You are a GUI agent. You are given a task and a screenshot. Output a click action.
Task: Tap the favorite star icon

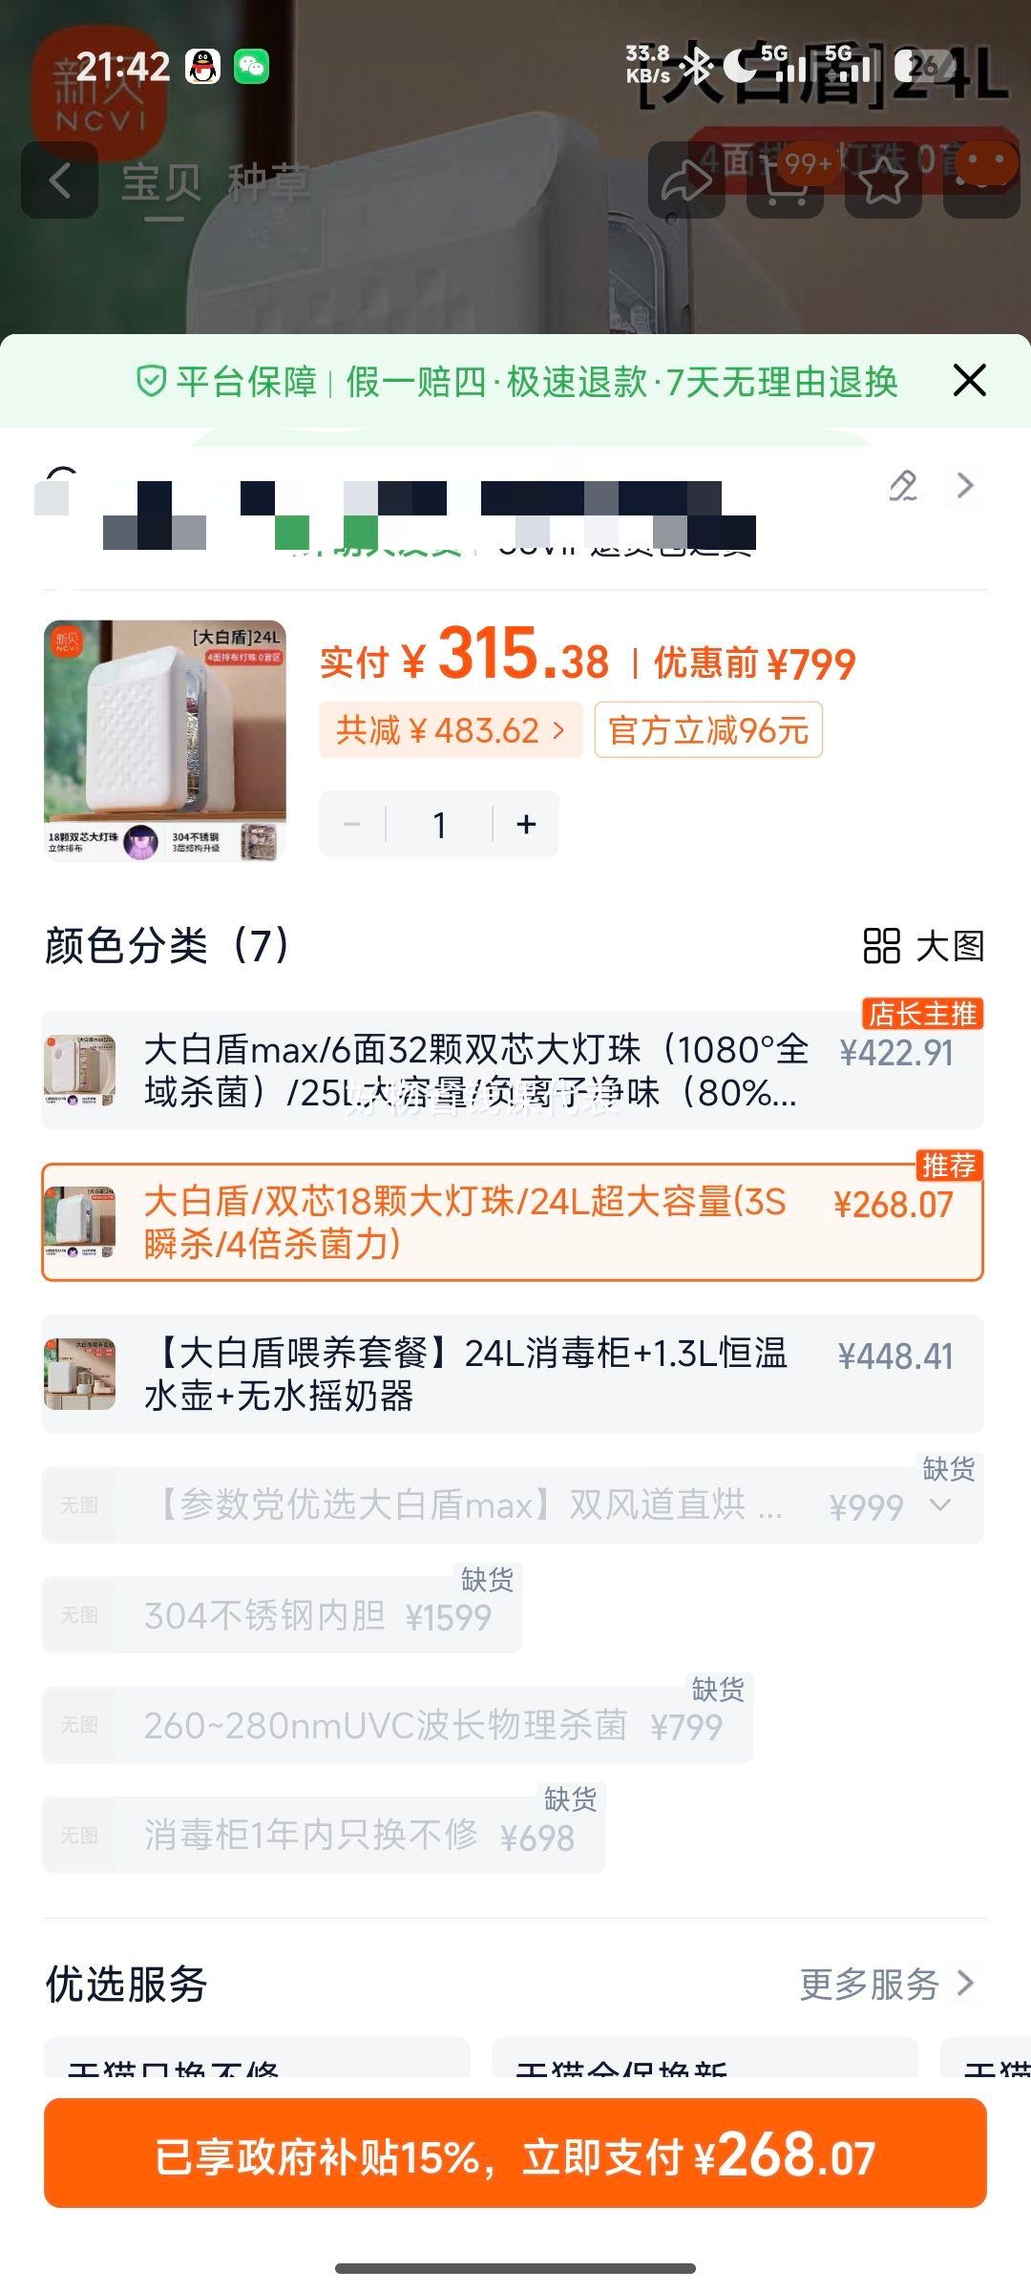click(883, 180)
